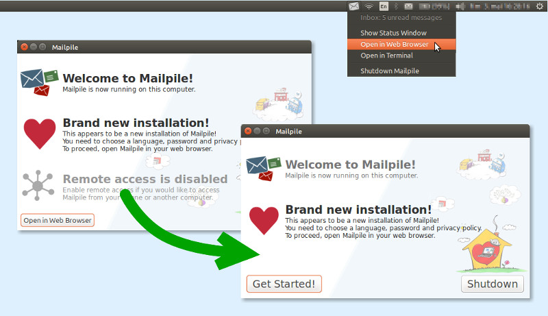Open the sound volume indicator

[x=460, y=6]
